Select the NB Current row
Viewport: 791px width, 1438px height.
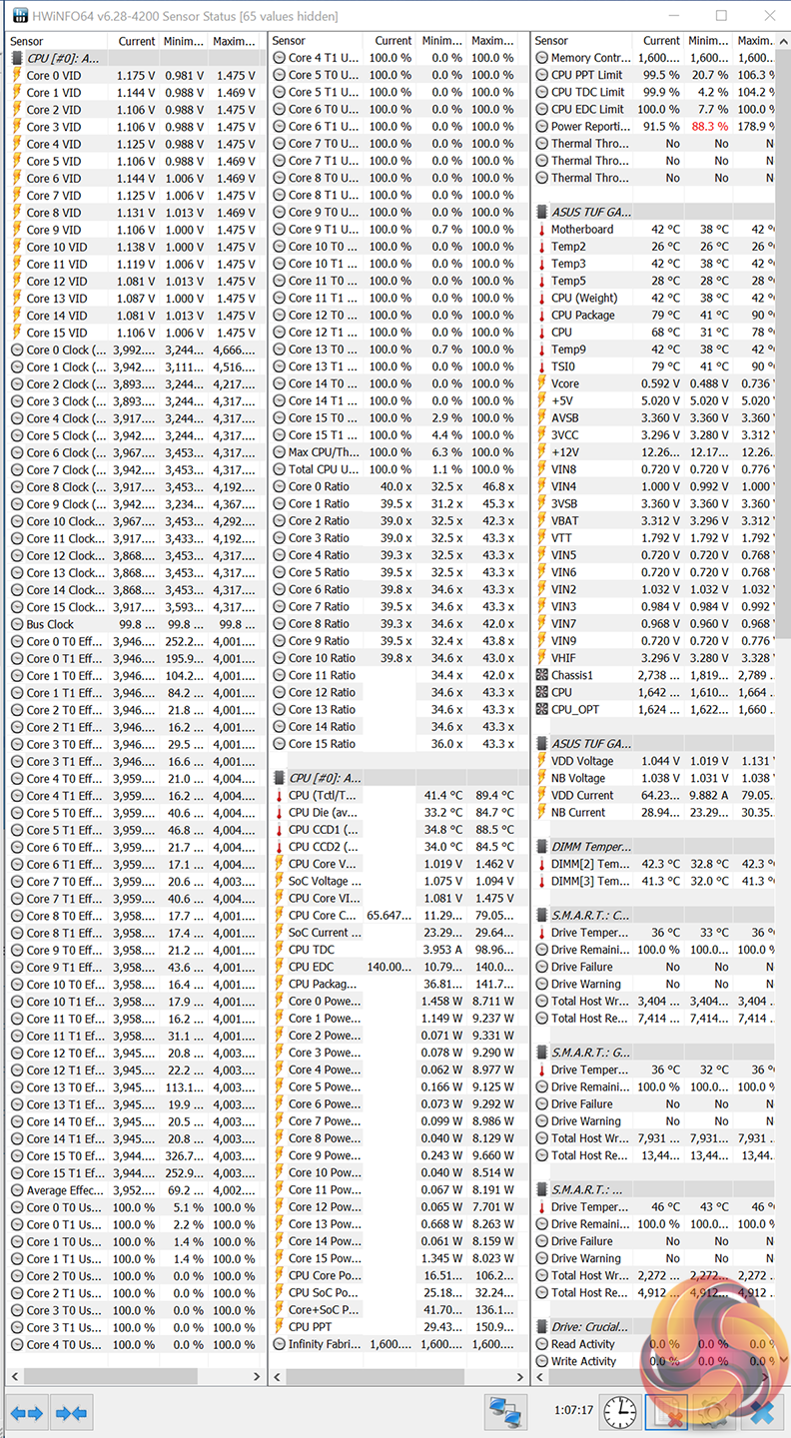(x=654, y=813)
